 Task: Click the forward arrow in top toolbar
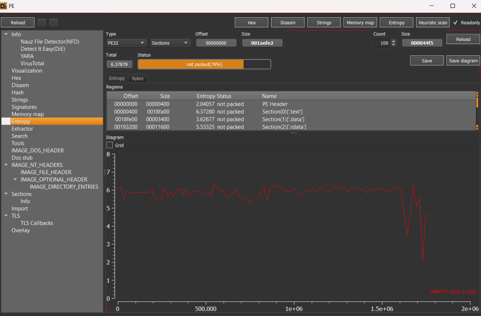coord(54,23)
